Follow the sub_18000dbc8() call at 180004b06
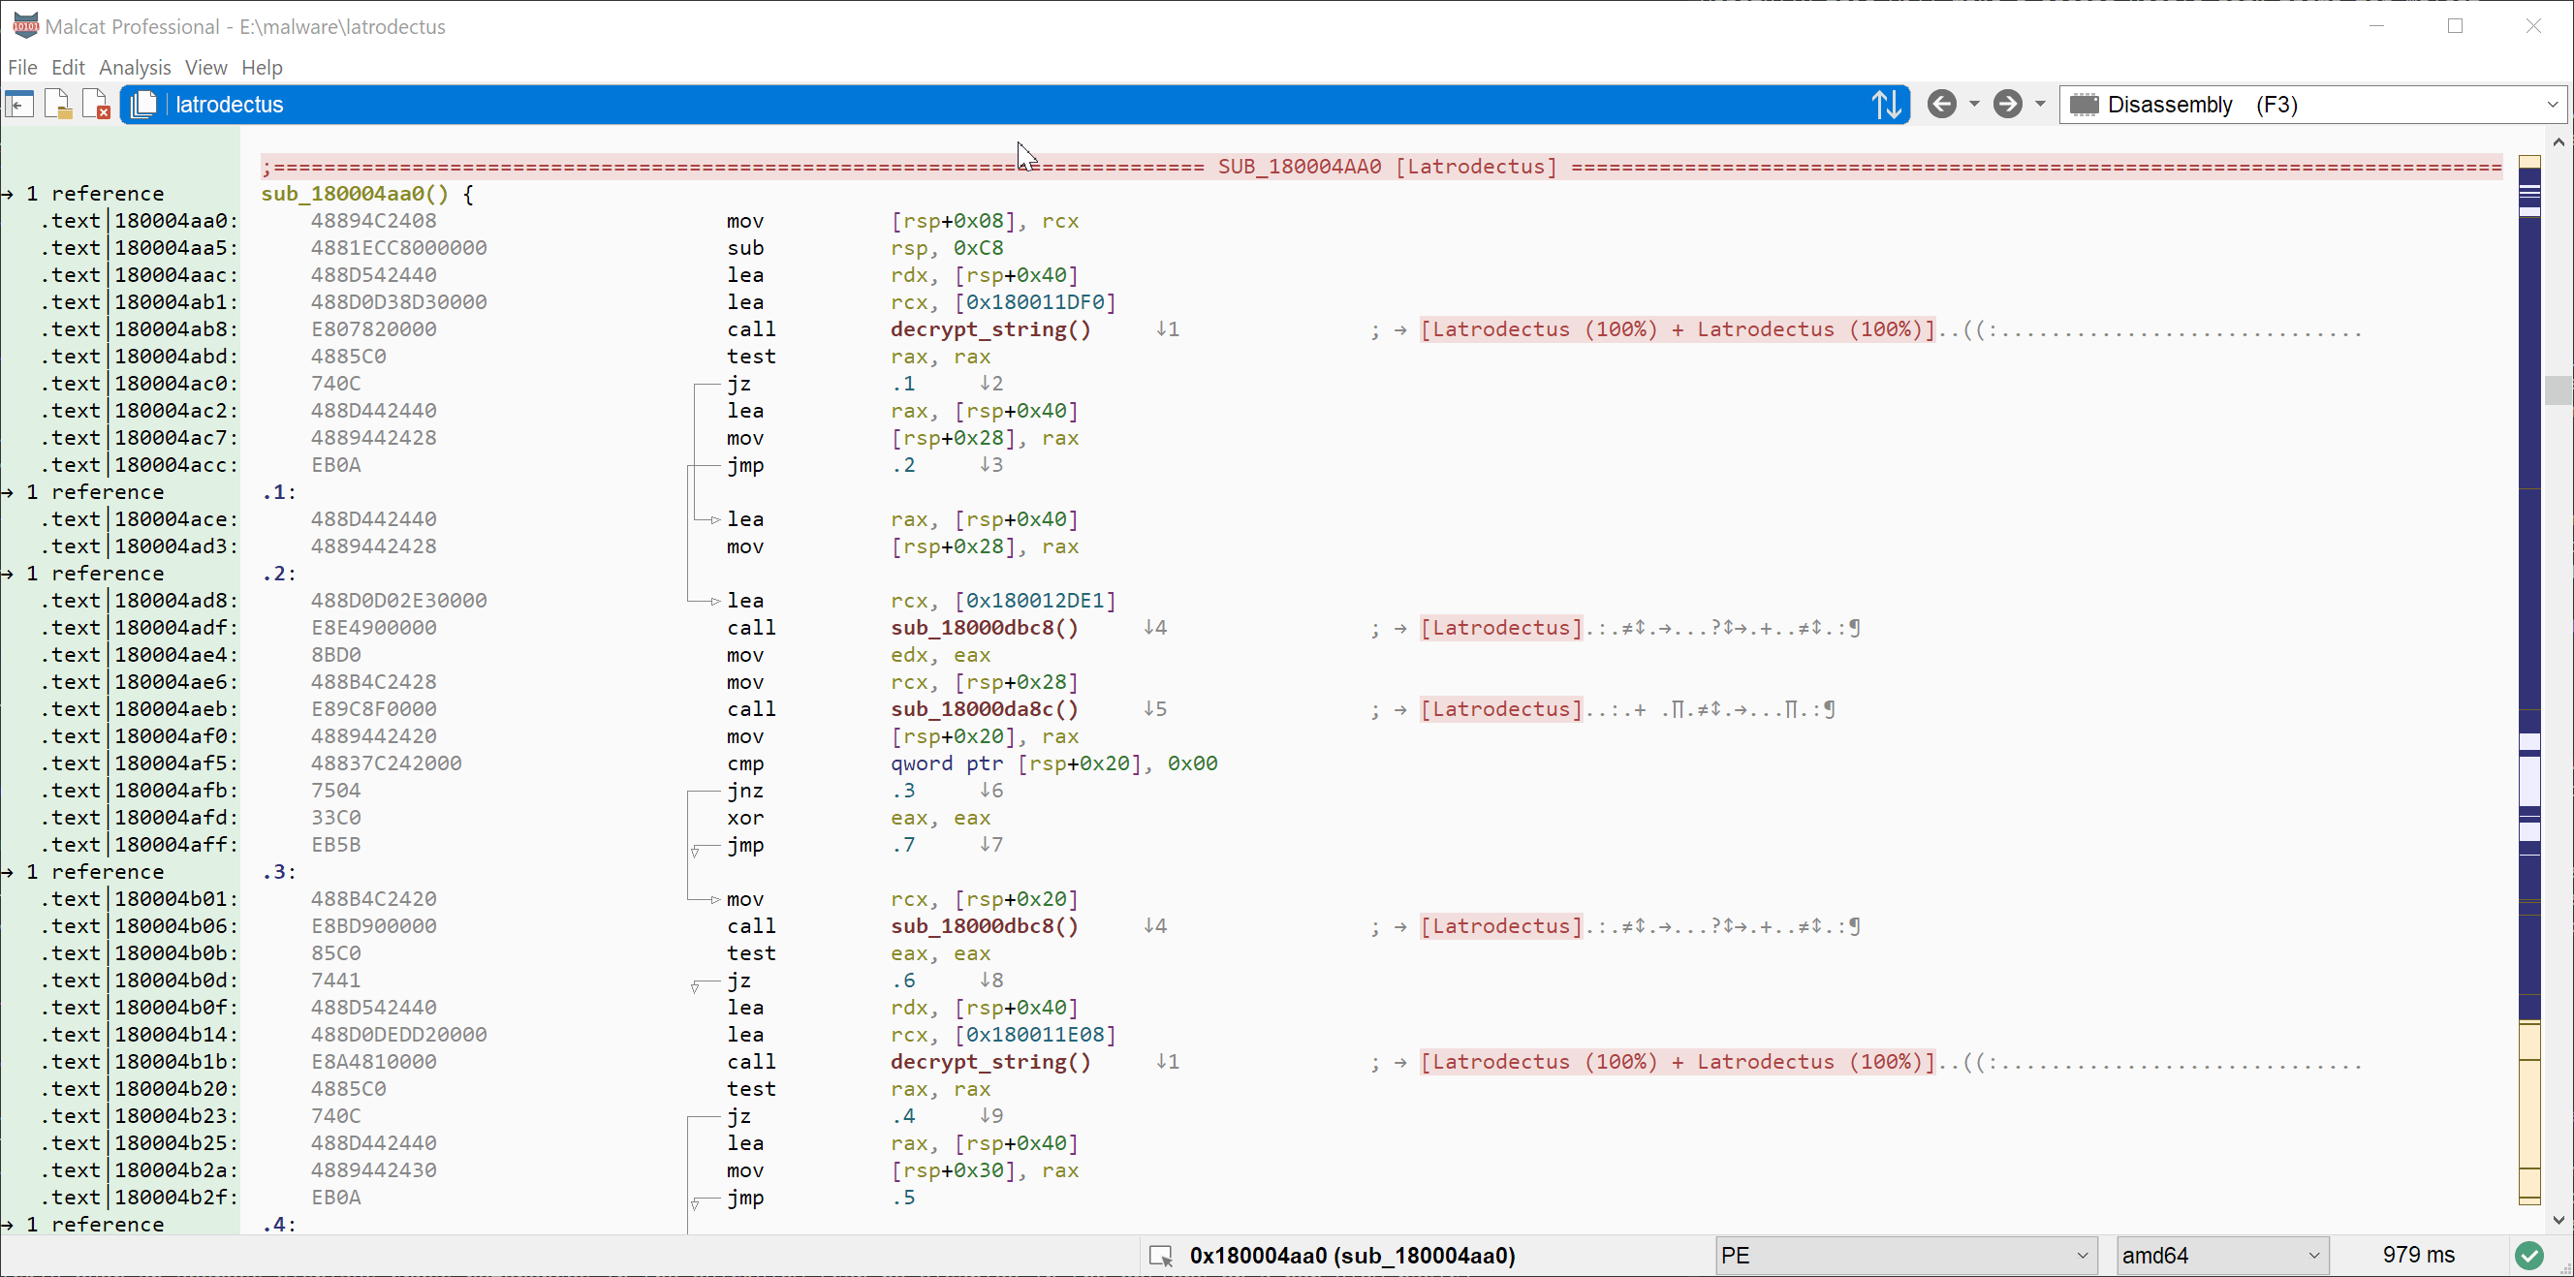Image resolution: width=2574 pixels, height=1277 pixels. (x=985, y=926)
